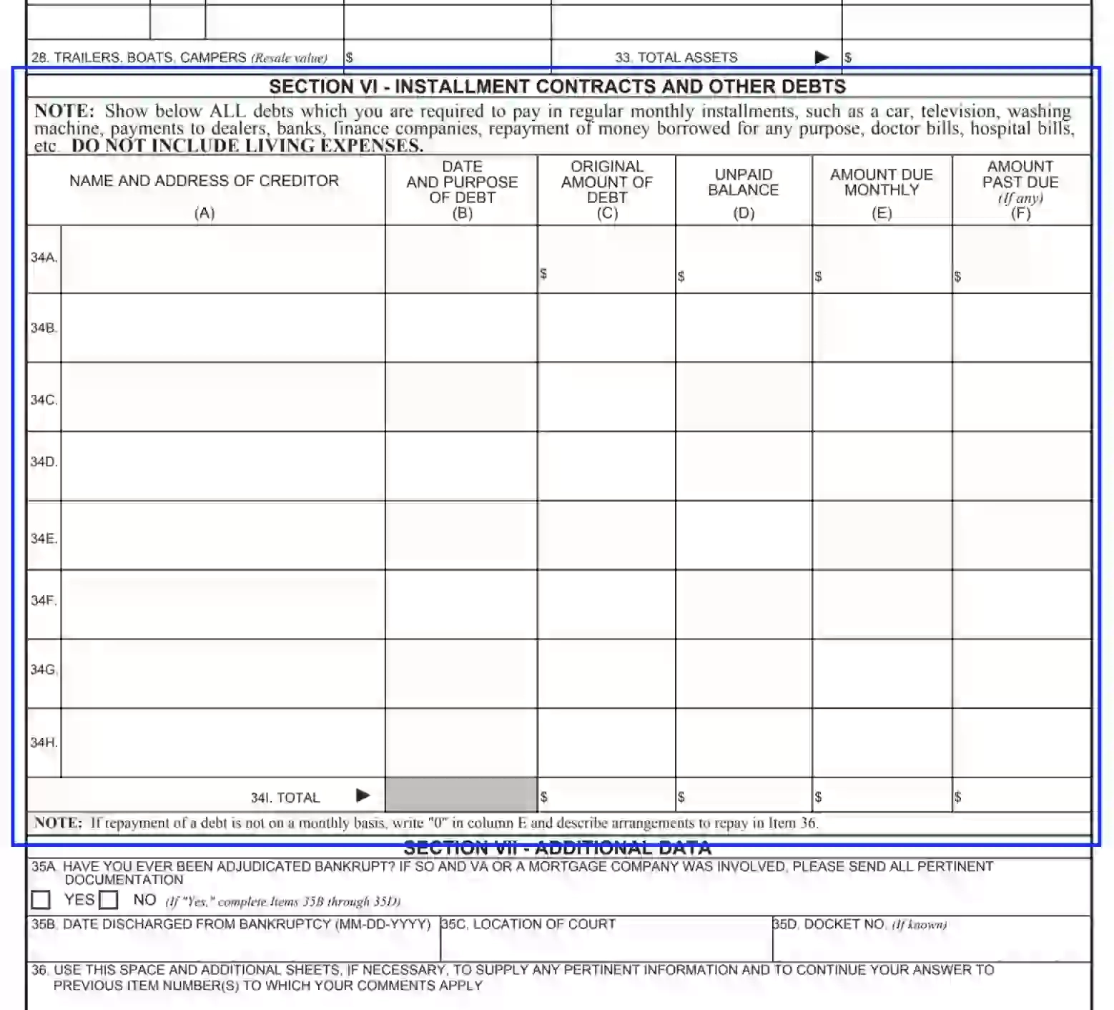Click the Original Amount of Debt header
Image resolution: width=1114 pixels, height=1010 pixels.
point(606,182)
